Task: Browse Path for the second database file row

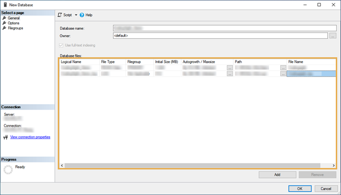Action: tap(283, 74)
